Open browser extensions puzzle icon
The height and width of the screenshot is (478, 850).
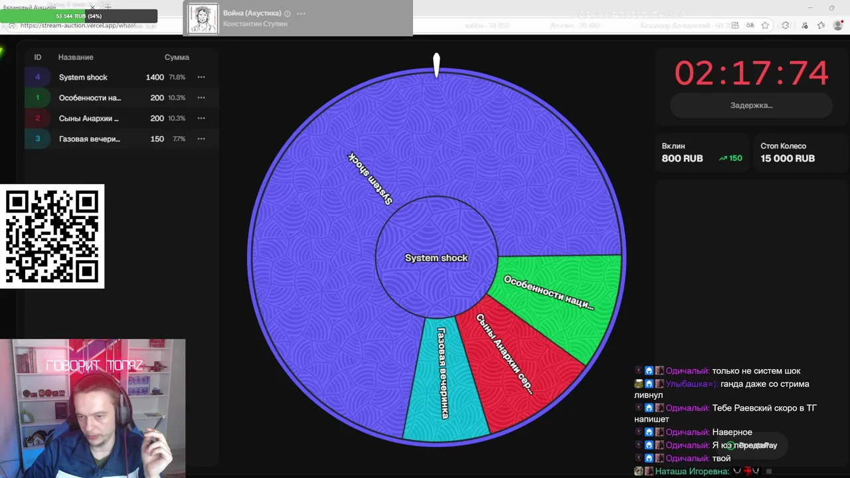click(786, 25)
